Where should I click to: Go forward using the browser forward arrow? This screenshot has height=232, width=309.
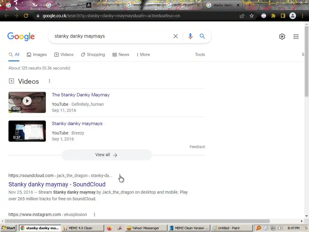pyautogui.click(x=16, y=16)
